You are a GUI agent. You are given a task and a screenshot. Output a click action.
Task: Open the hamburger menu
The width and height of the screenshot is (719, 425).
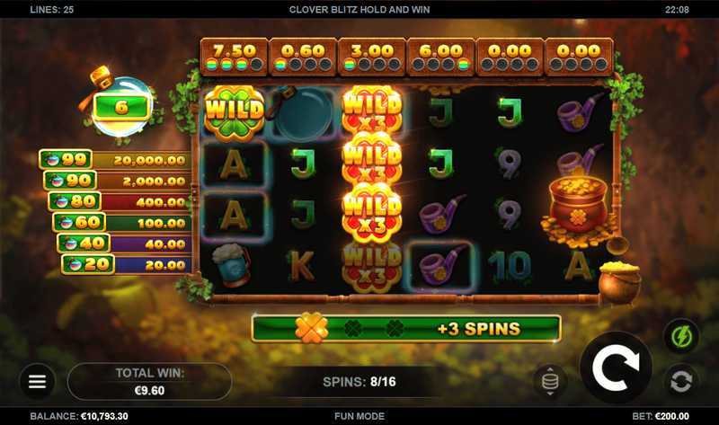click(37, 382)
